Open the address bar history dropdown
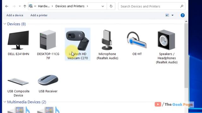The image size is (202, 113). 103,6
